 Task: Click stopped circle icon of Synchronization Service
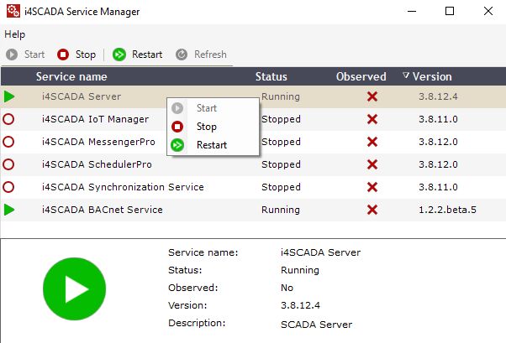click(8, 187)
